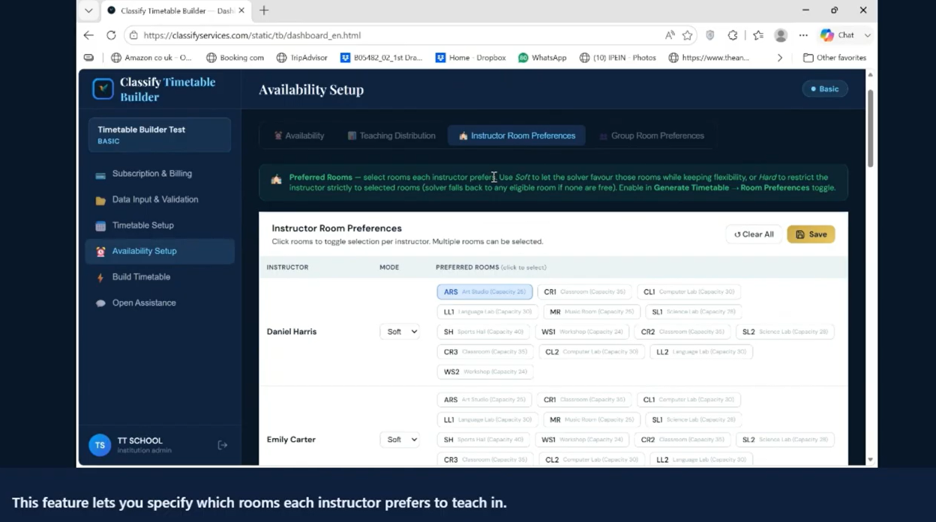This screenshot has width=936, height=522.
Task: Click the Availability Setup alarm clock icon
Action: coord(100,252)
